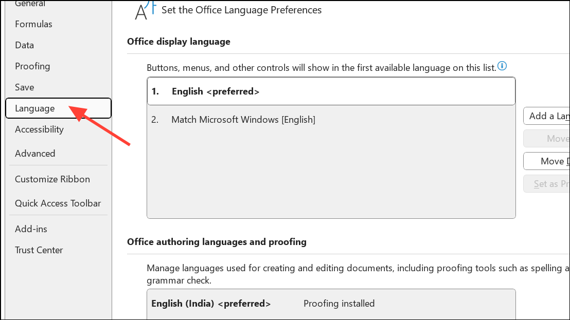Image resolution: width=570 pixels, height=320 pixels.
Task: Click the language preferences icon at top
Action: point(146,10)
